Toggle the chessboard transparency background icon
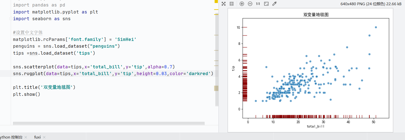The width and height of the screenshot is (405, 140). click(x=224, y=4)
